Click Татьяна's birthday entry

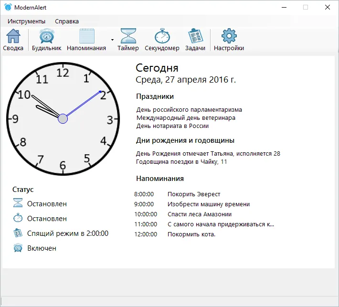pos(208,153)
